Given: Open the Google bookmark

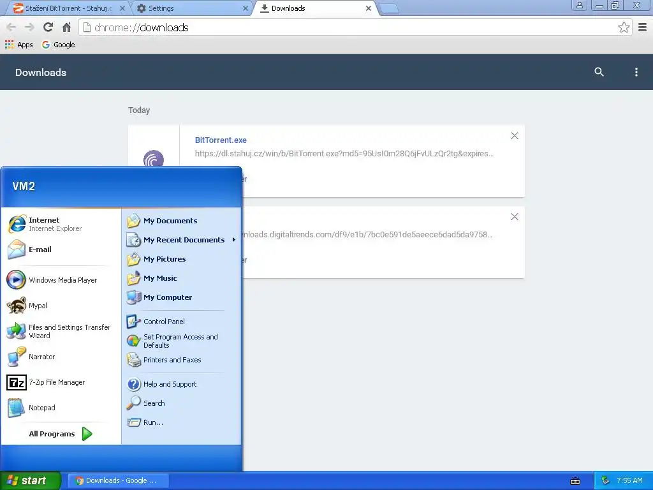Looking at the screenshot, I should point(58,45).
